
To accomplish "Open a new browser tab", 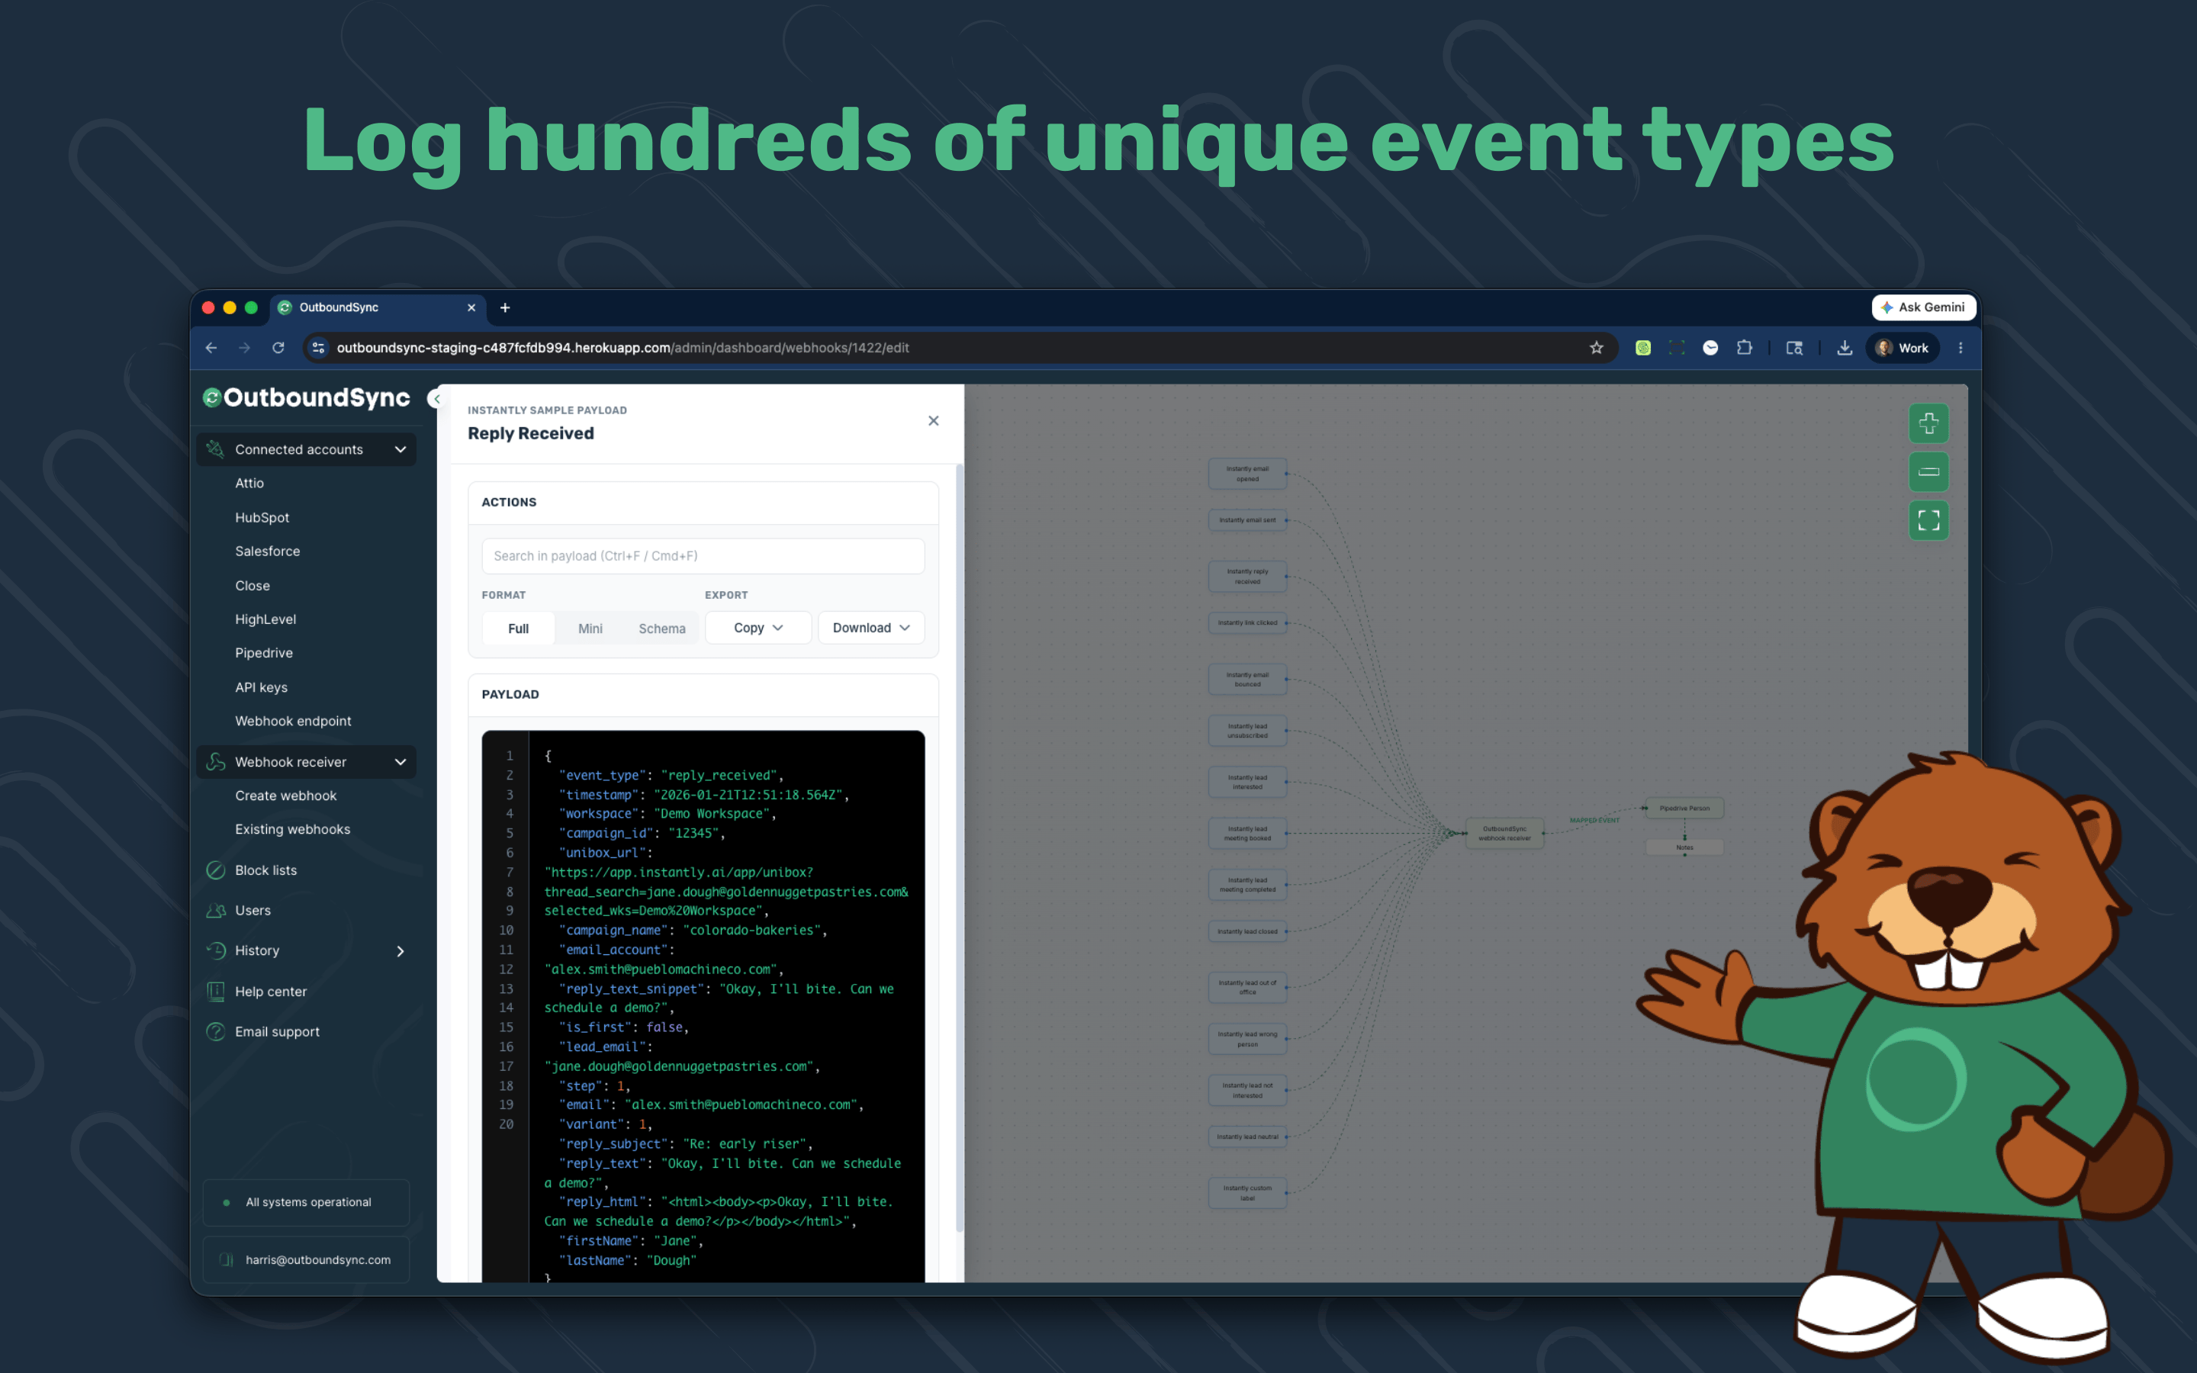I will pyautogui.click(x=505, y=308).
